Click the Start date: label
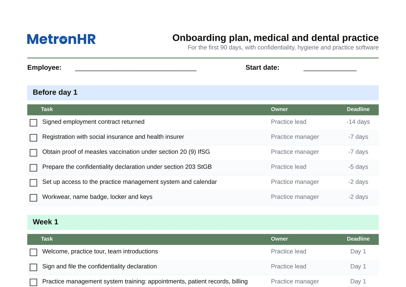Viewport: 406px width, 287px height. point(262,67)
